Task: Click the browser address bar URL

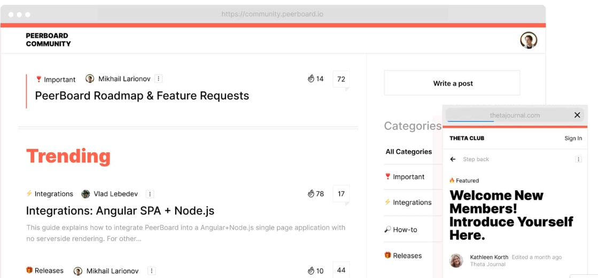Action: tap(273, 14)
